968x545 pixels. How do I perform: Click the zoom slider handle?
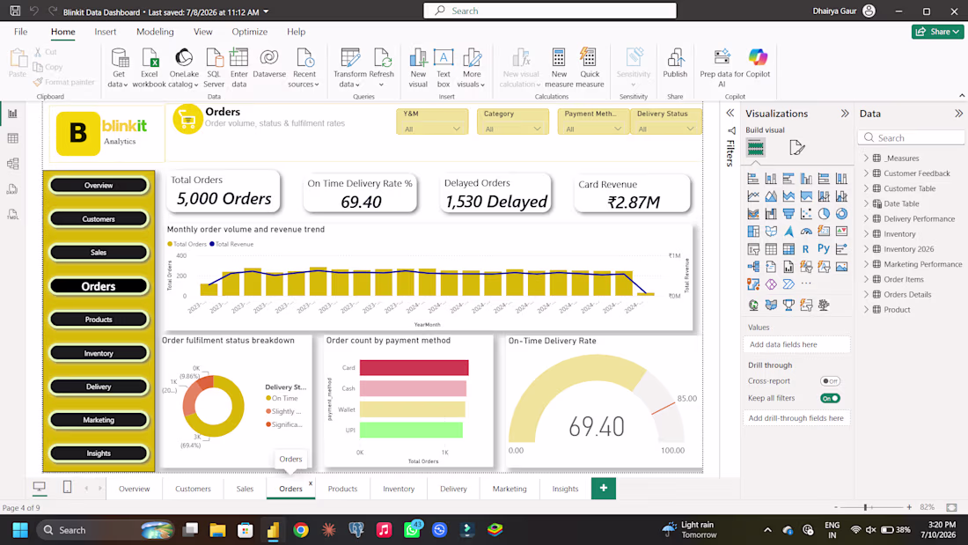point(866,506)
